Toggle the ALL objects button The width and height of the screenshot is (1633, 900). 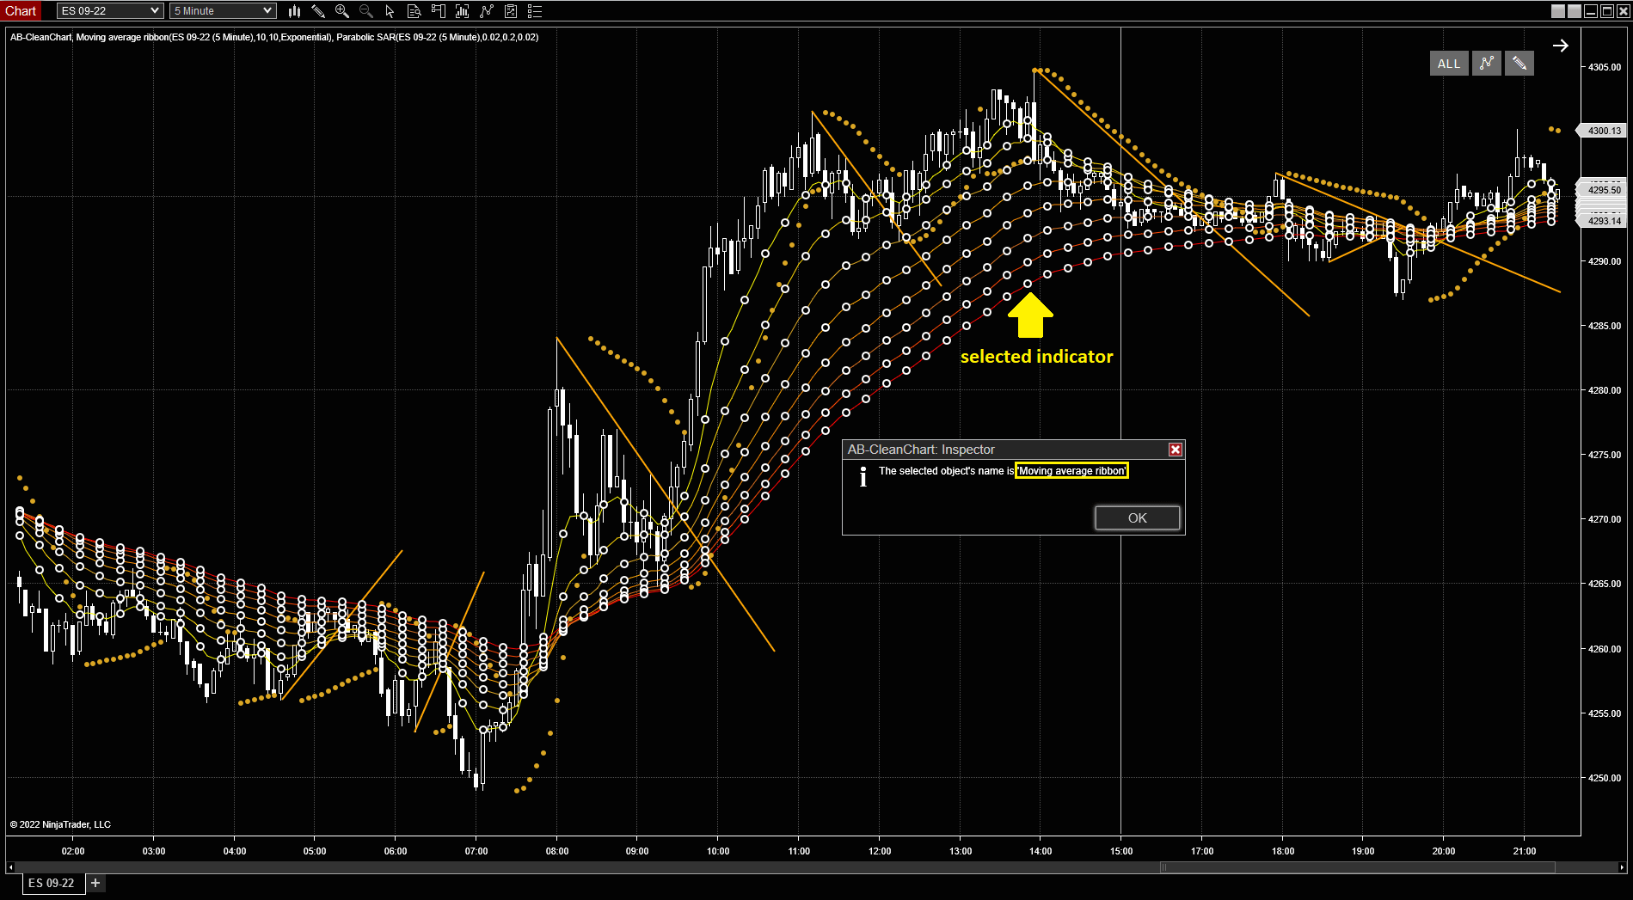1448,64
